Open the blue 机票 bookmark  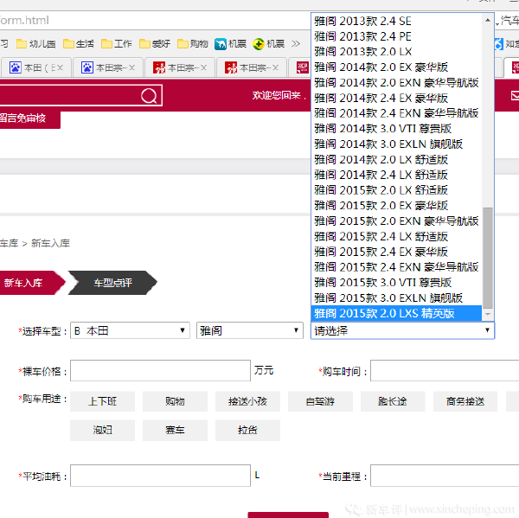[230, 44]
